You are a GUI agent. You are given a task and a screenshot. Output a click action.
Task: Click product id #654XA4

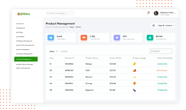pyautogui.click(x=69, y=90)
